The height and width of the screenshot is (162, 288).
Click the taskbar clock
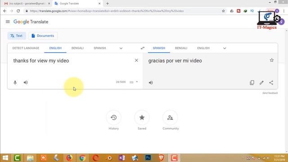[x=279, y=158]
